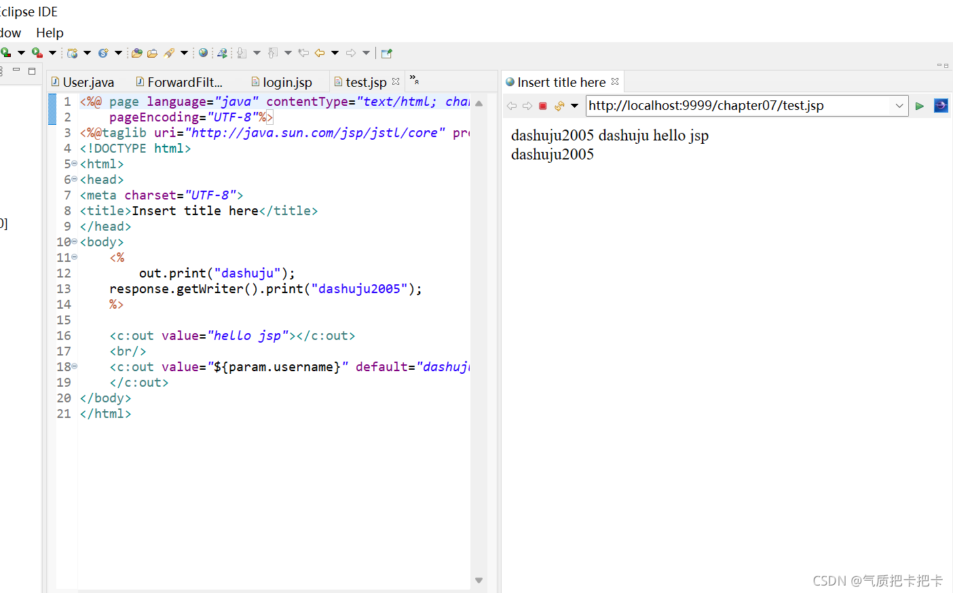Open the Run dropdown arrow
This screenshot has height=593, width=953.
click(21, 53)
